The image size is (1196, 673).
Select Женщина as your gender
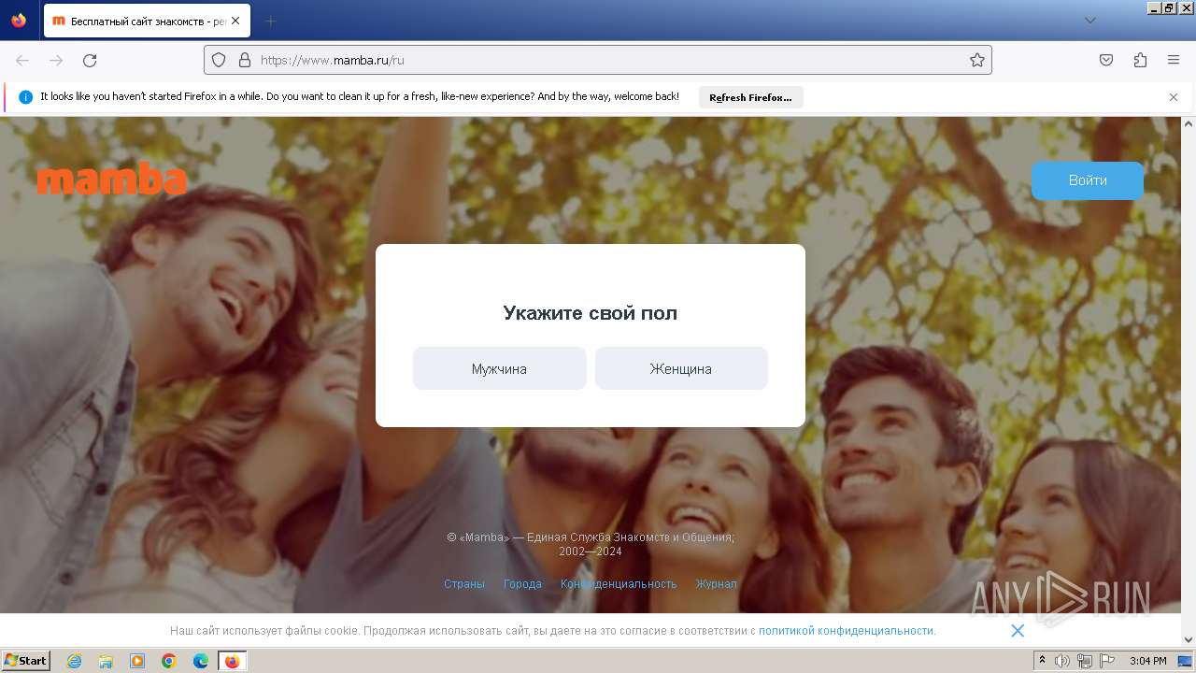(x=681, y=368)
